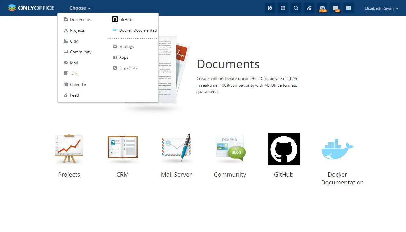Click the large GitHub octocat icon
This screenshot has width=406, height=232.
tap(284, 149)
